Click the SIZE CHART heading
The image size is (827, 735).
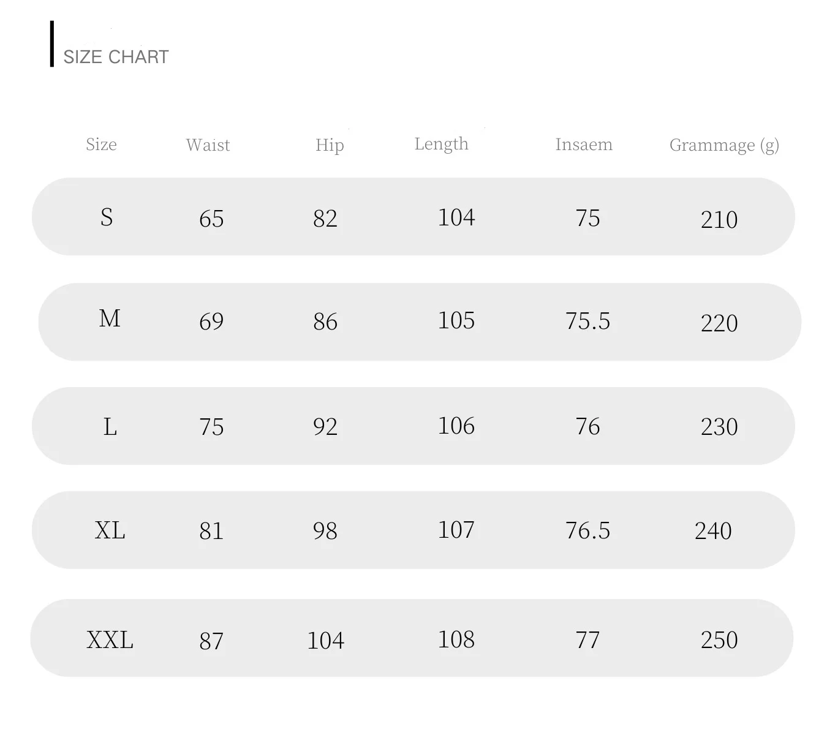tap(116, 57)
